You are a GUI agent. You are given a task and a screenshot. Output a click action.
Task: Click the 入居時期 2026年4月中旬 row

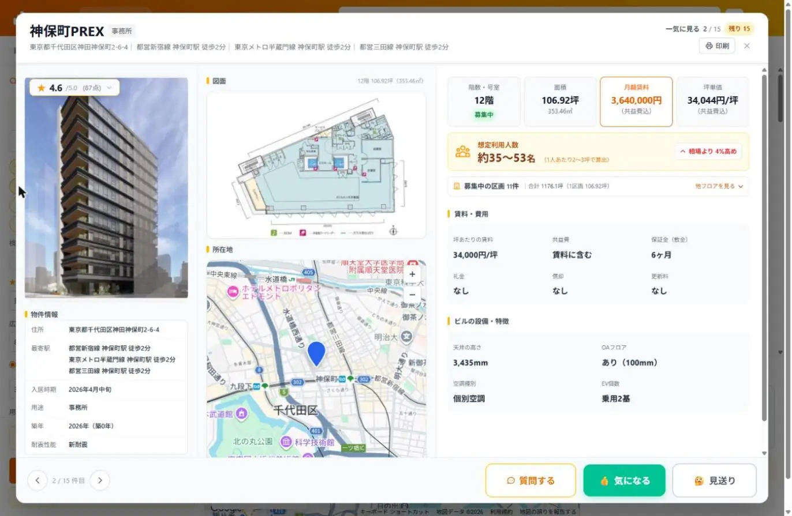coord(106,389)
